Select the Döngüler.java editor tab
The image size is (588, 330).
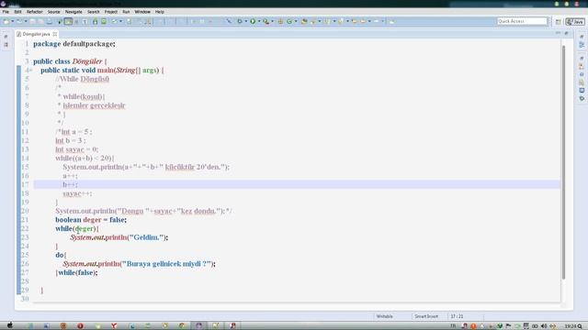point(36,34)
